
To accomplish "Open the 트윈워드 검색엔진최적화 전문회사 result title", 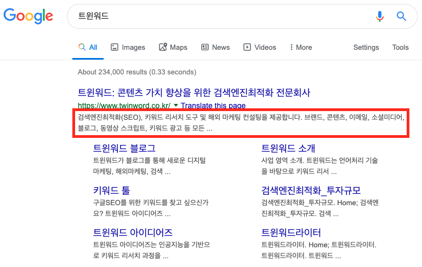I will point(194,92).
